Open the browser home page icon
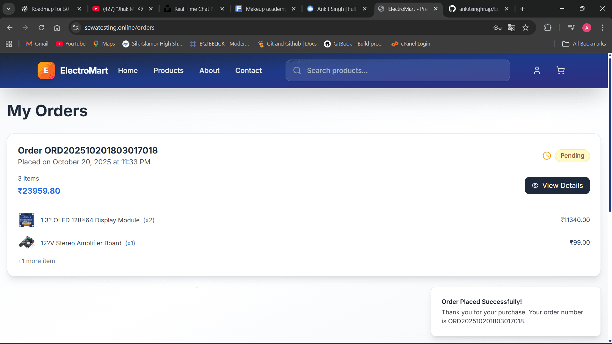 57,28
